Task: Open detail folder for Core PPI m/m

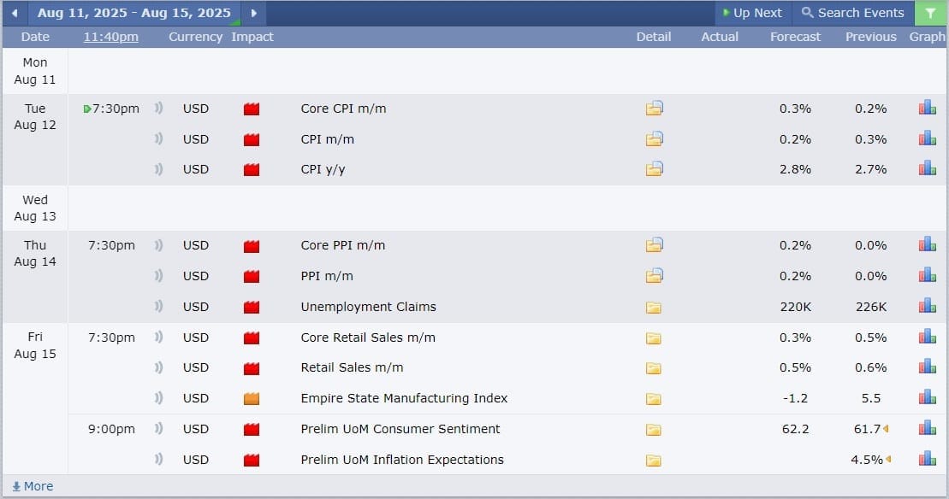Action: [654, 245]
